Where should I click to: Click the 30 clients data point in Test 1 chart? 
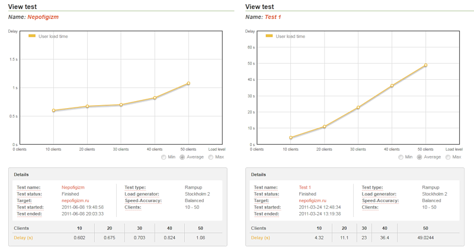358,108
